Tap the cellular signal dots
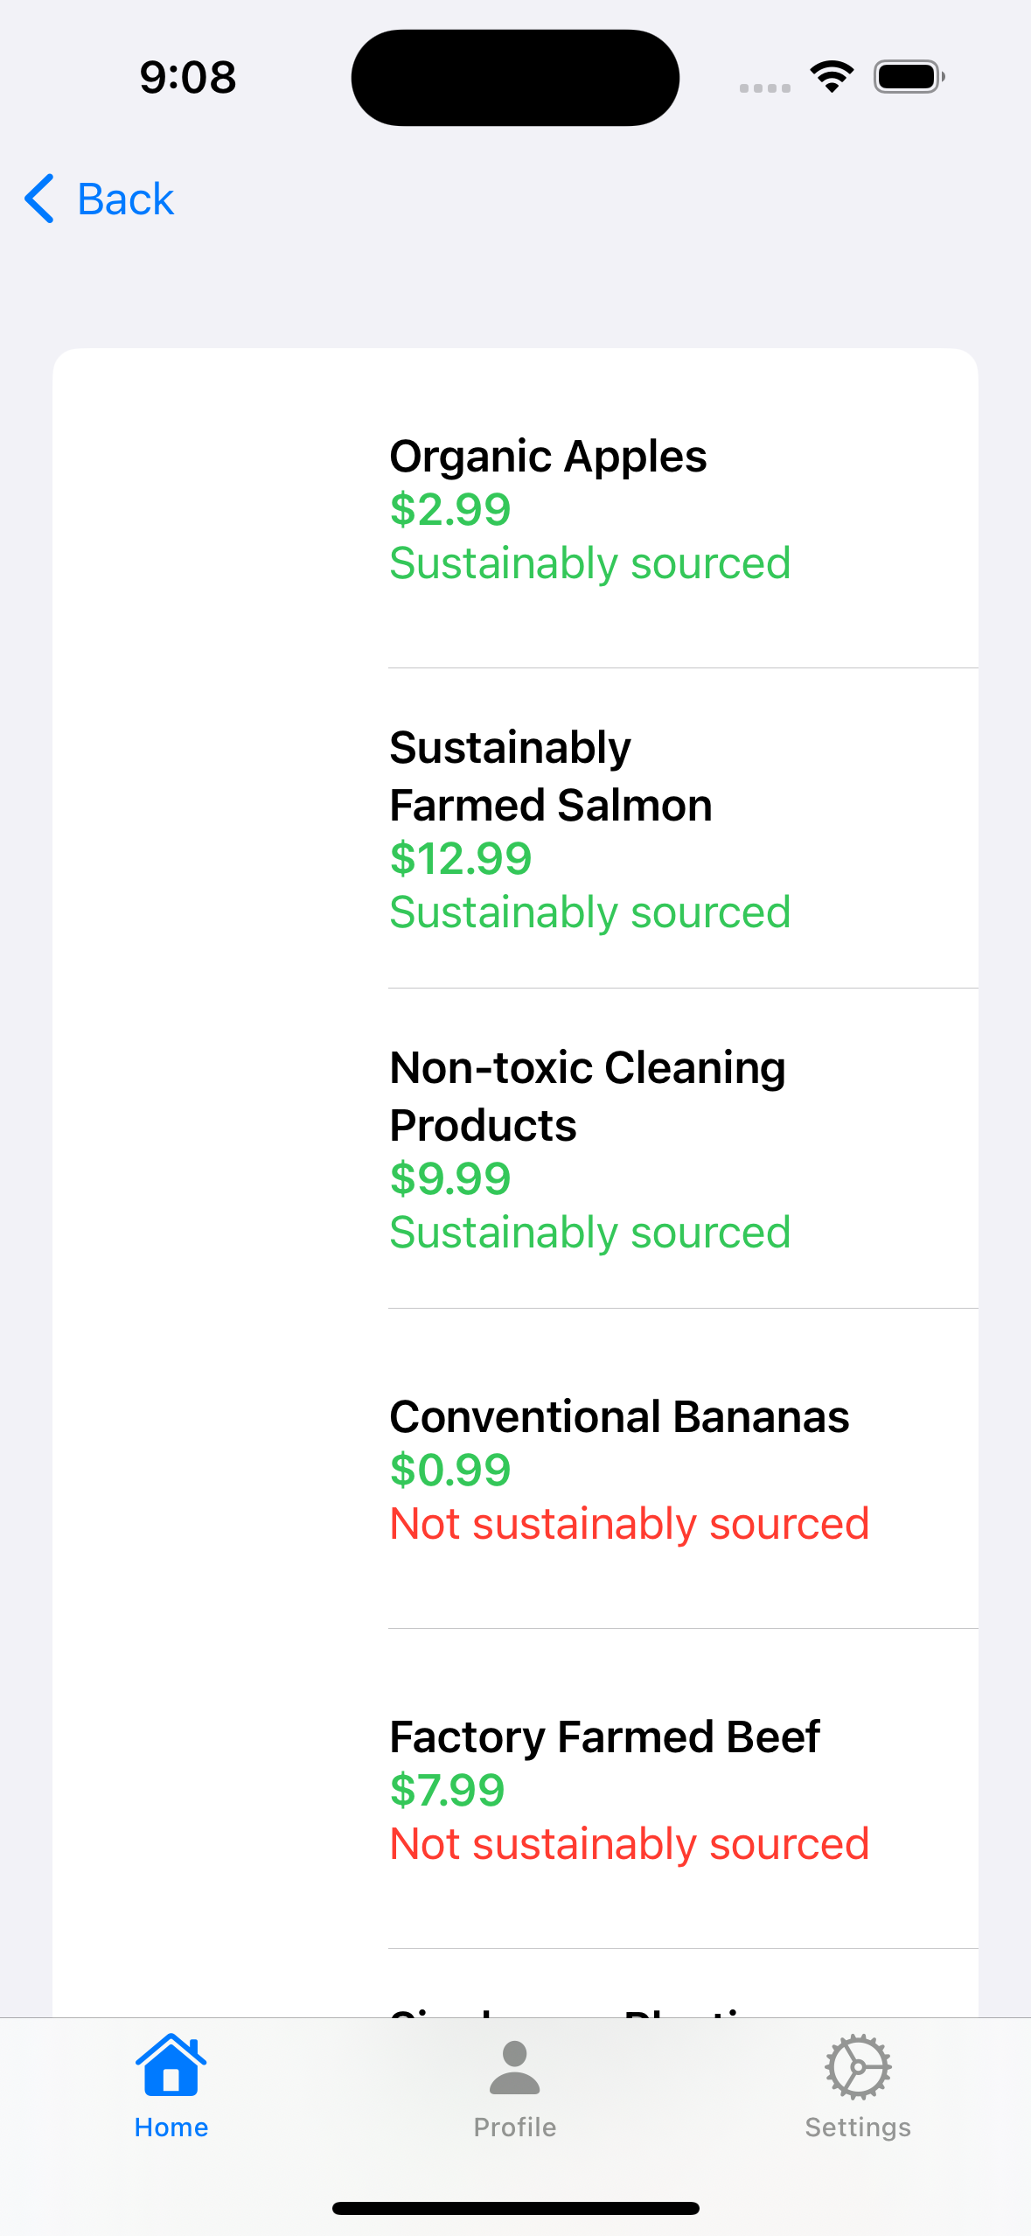The height and width of the screenshot is (2236, 1031). click(764, 87)
